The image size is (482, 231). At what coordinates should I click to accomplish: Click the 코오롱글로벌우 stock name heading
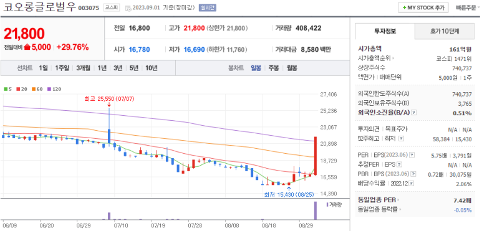pyautogui.click(x=39, y=7)
